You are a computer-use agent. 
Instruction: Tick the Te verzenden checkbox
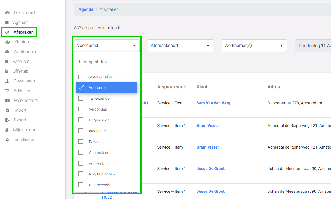(81, 98)
